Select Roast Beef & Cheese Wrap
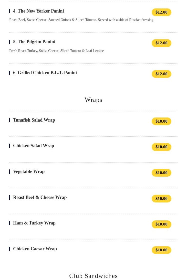The width and height of the screenshot is (187, 279). pyautogui.click(x=40, y=197)
